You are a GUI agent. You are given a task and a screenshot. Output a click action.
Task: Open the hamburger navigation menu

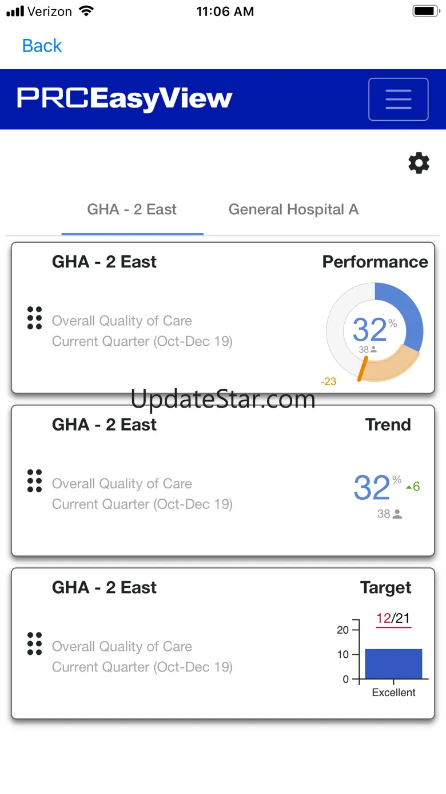pos(398,99)
